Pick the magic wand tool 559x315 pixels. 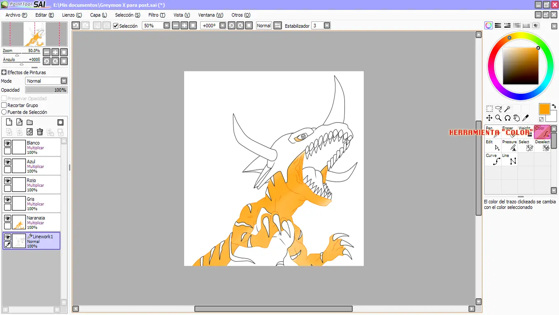click(x=508, y=109)
